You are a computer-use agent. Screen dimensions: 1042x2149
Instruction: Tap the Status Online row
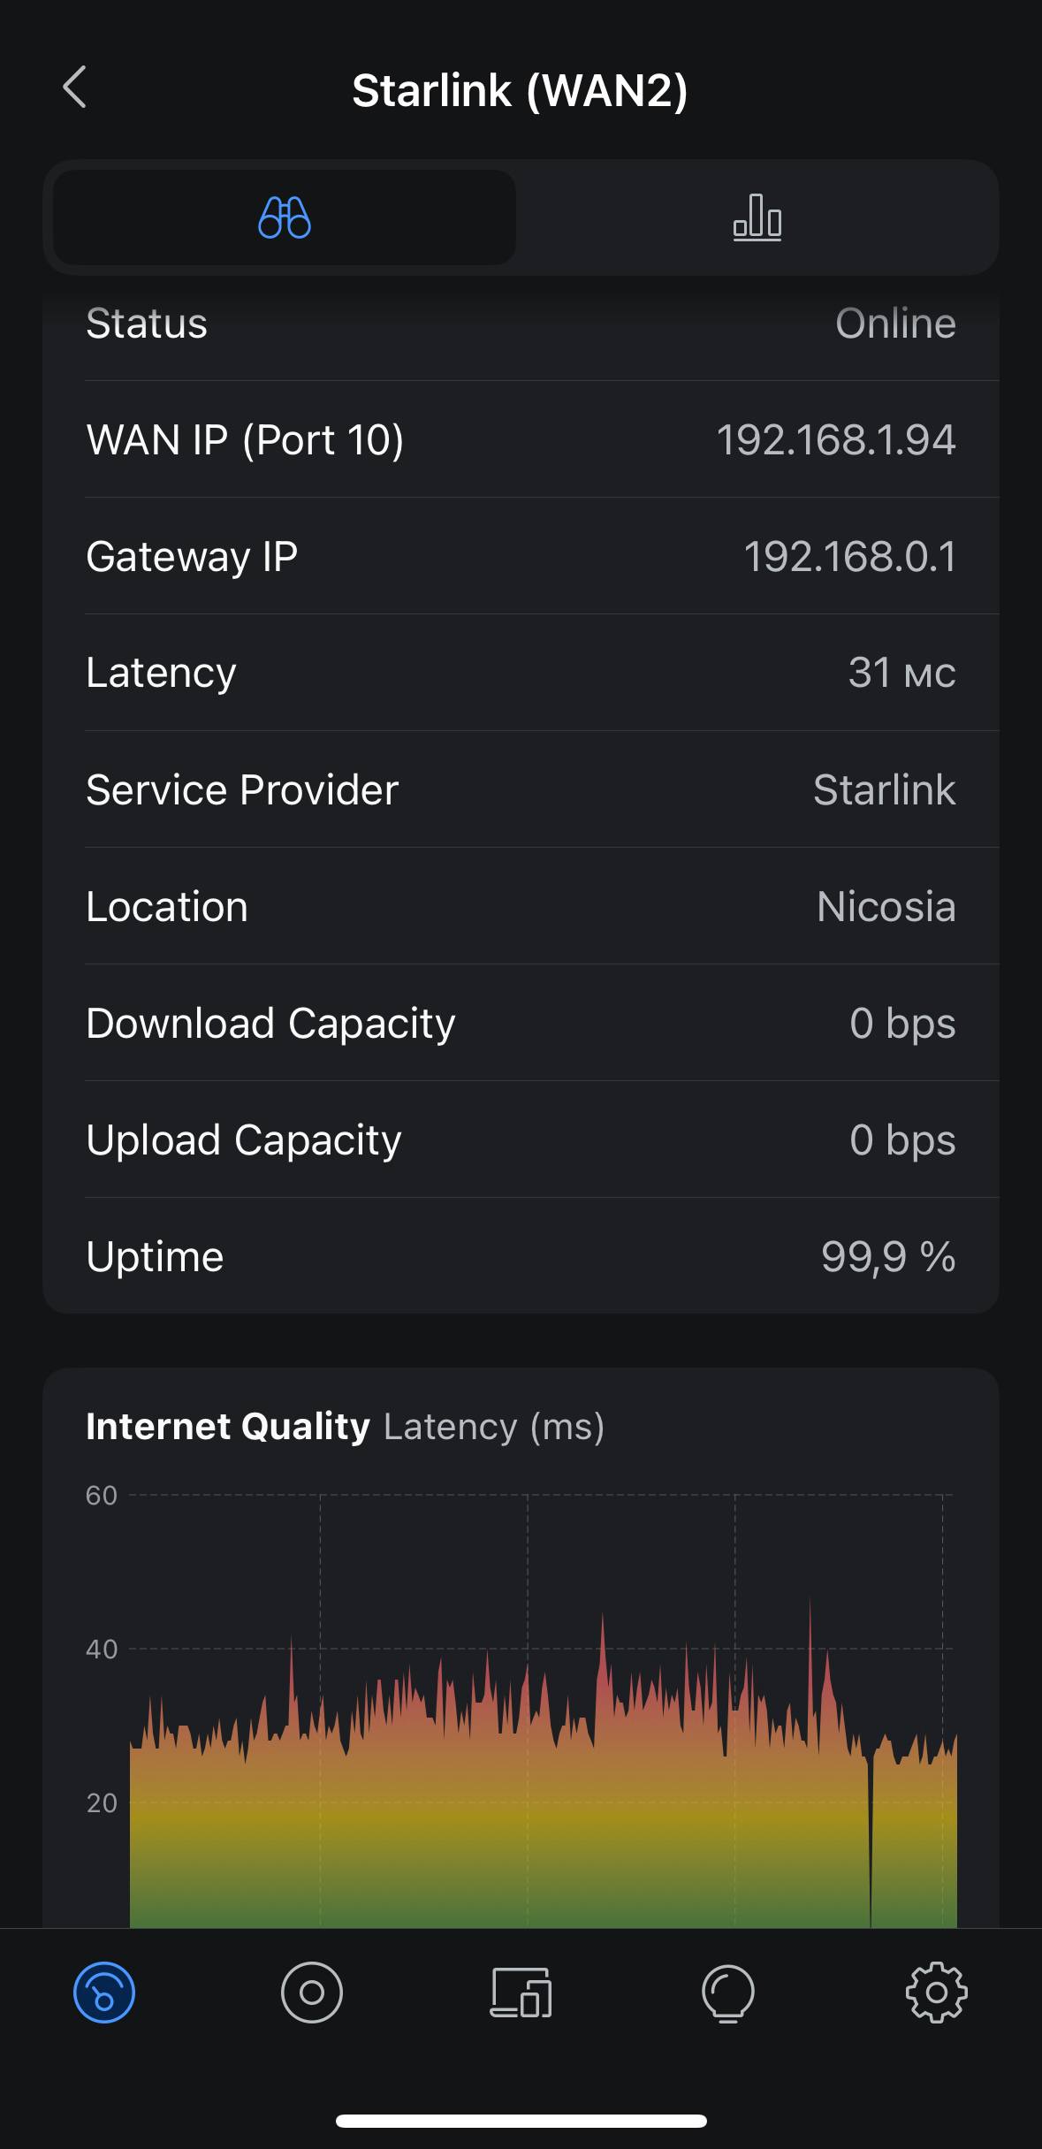pyautogui.click(x=521, y=324)
